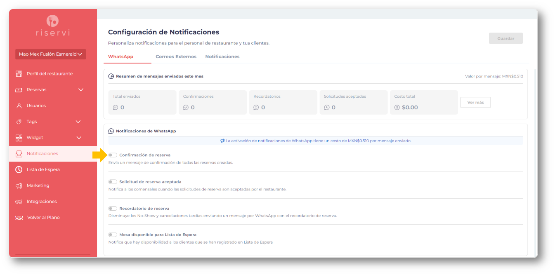Click the Reservas ticket icon in sidebar
This screenshot has width=555, height=275.
[x=19, y=90]
